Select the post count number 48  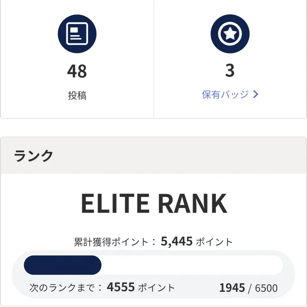77,71
